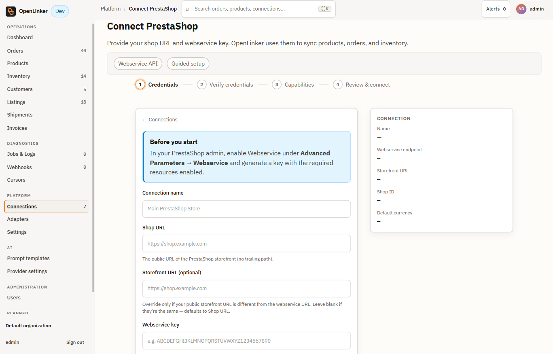The image size is (553, 354).
Task: Click the Sign out link
Action: click(x=75, y=342)
